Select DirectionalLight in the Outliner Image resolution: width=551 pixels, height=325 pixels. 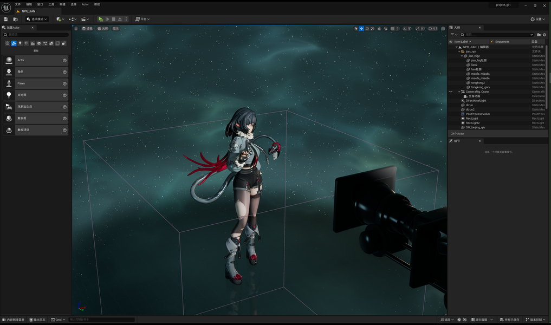476,101
